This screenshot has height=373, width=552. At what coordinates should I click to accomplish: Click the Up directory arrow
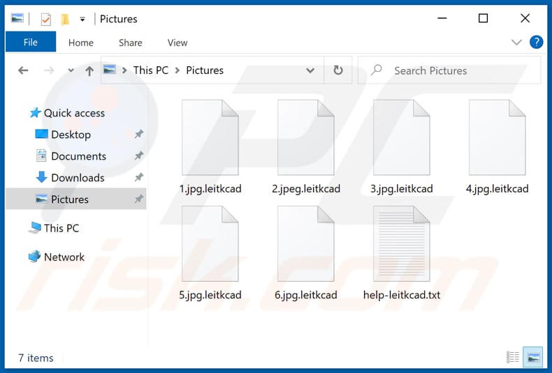point(89,70)
